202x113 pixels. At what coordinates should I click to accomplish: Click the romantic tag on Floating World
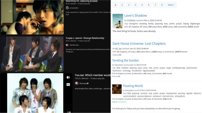tap(144, 93)
